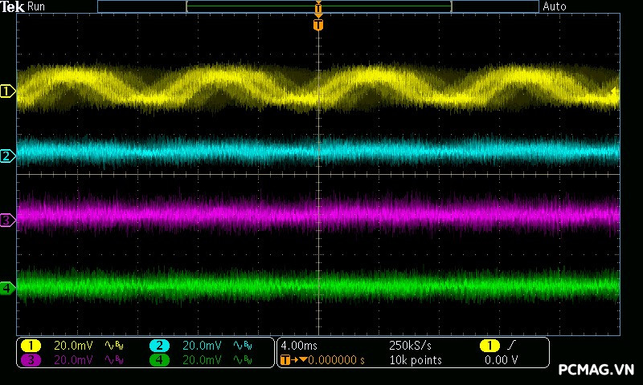Click the magenta channel 3 ground marker
The height and width of the screenshot is (385, 643).
(x=7, y=220)
